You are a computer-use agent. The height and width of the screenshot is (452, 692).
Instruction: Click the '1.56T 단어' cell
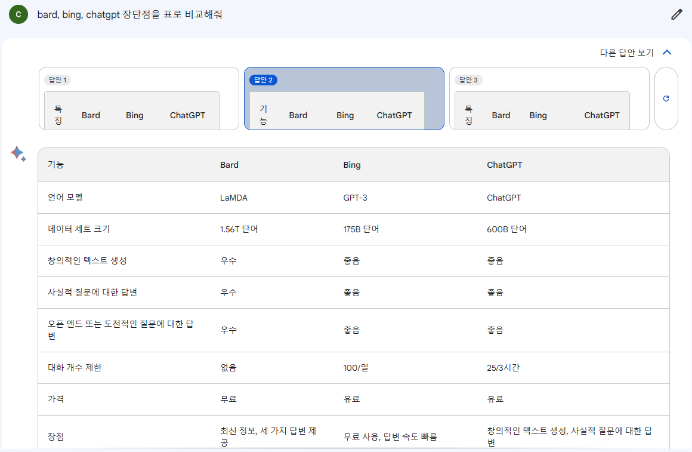click(239, 229)
